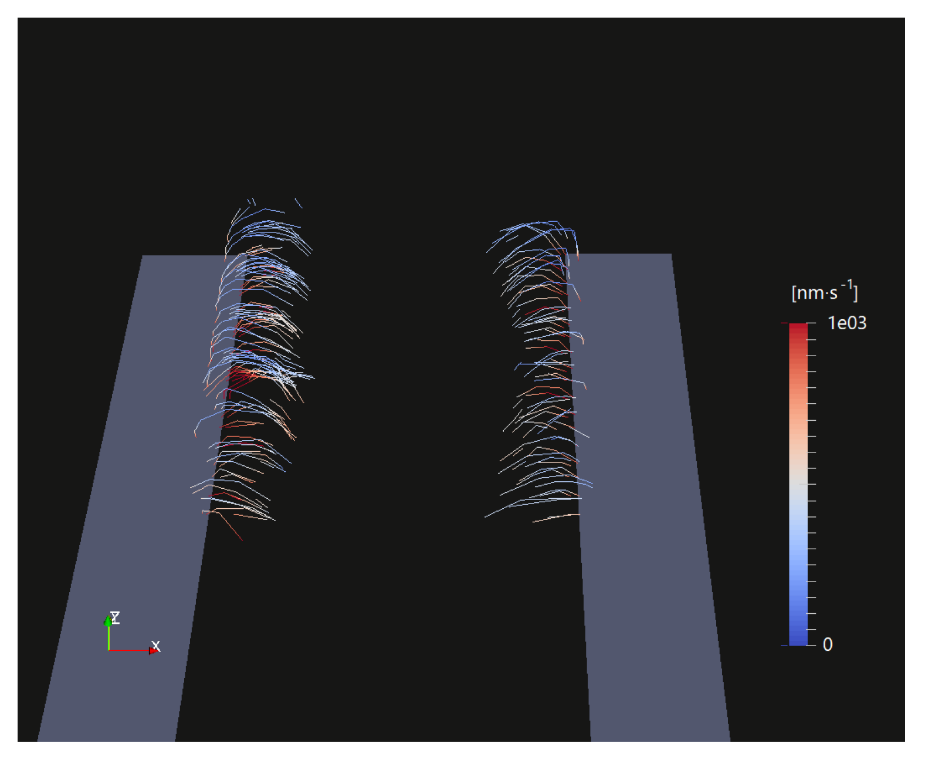Click the 0 minimum legend label
The width and height of the screenshot is (925, 757).
pyautogui.click(x=828, y=644)
